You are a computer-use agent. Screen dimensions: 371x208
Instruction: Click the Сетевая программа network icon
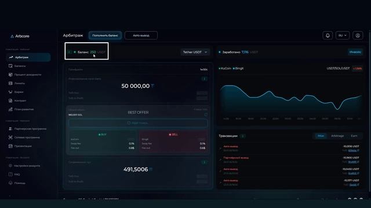pyautogui.click(x=10, y=138)
